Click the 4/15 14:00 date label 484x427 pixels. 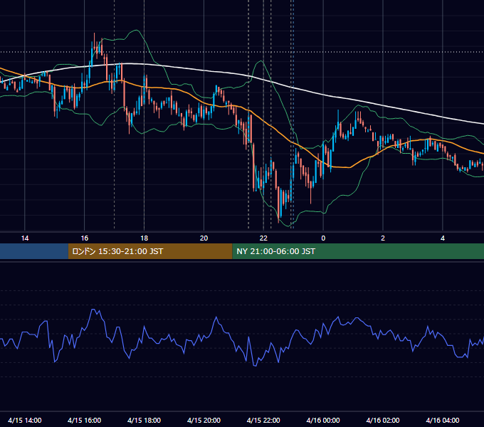25,420
